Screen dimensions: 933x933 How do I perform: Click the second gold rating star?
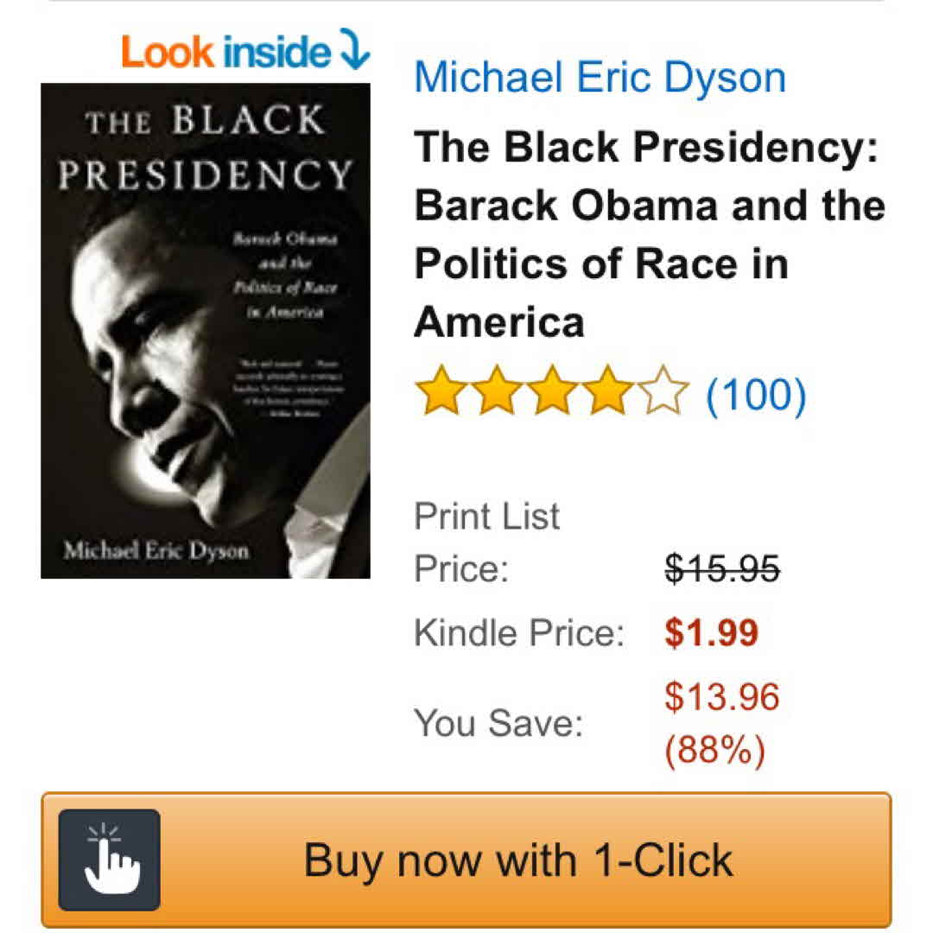[x=496, y=391]
